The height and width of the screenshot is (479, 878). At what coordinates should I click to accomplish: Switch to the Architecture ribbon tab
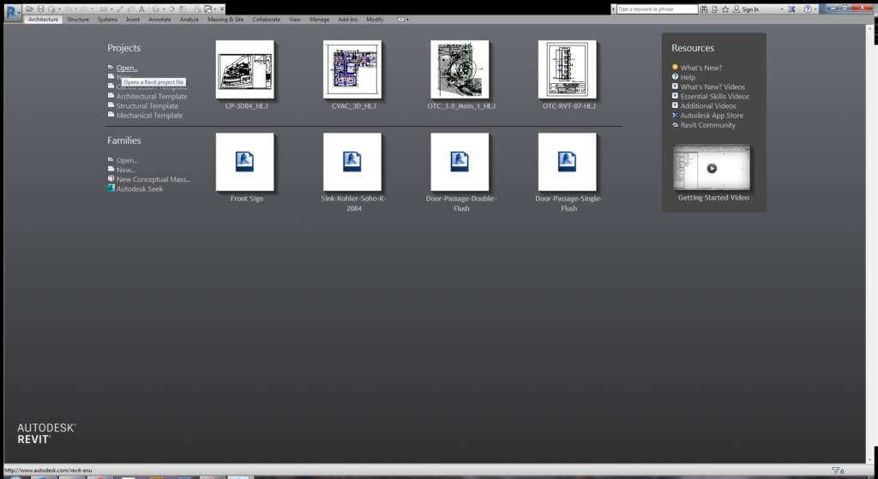coord(43,20)
